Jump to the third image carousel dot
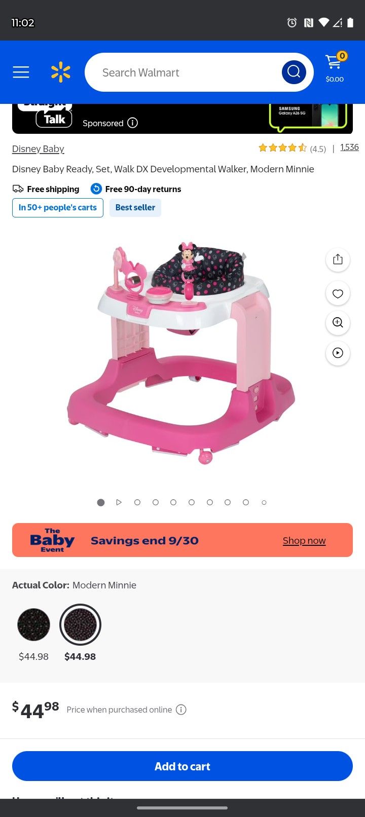Image resolution: width=365 pixels, height=817 pixels. coord(137,502)
